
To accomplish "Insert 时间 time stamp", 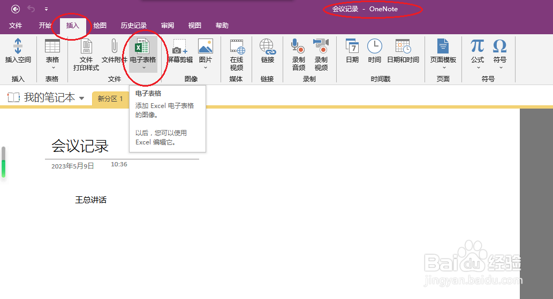I will tap(375, 46).
